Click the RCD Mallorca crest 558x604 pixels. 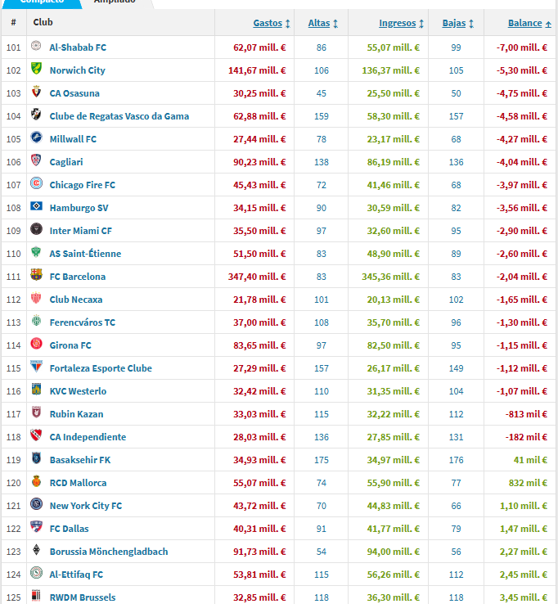click(x=36, y=481)
